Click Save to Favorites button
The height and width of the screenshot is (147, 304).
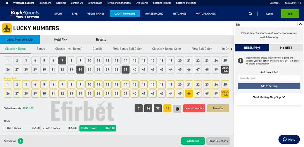[194, 108]
